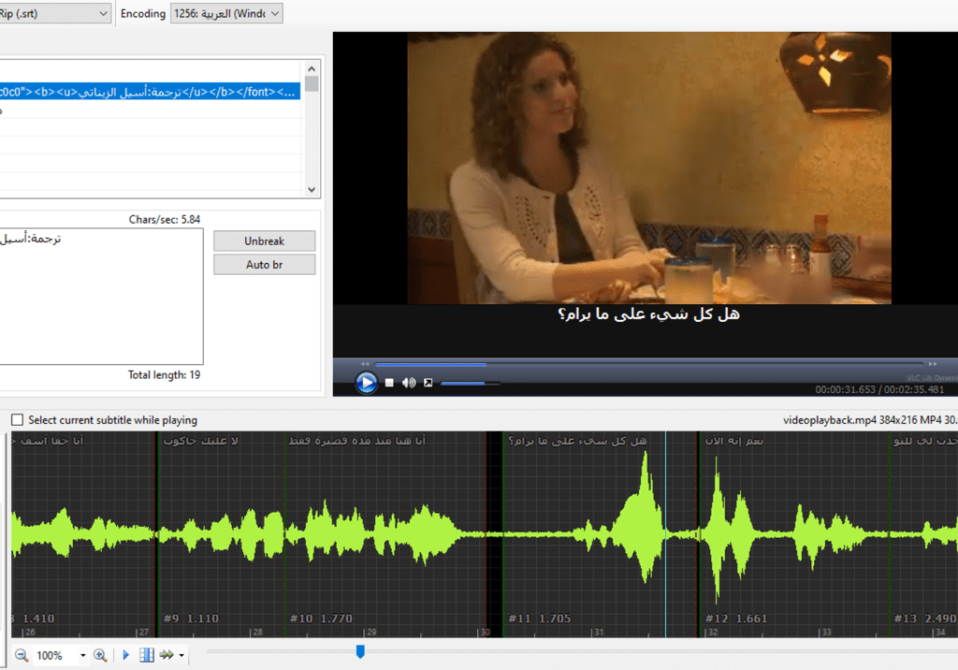Zoom in the waveform with the magnifier plus
The image size is (958, 670).
[100, 655]
